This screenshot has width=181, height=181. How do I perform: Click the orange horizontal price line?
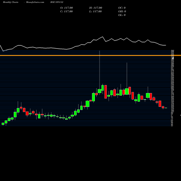[90, 55]
